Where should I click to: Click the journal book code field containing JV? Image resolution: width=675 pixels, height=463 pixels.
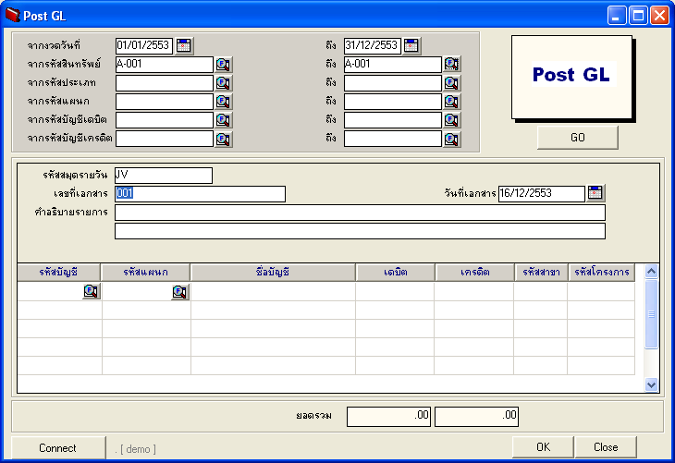163,176
